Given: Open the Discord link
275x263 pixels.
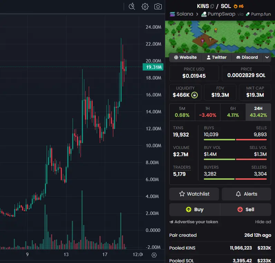Looking at the screenshot, I should tap(247, 57).
